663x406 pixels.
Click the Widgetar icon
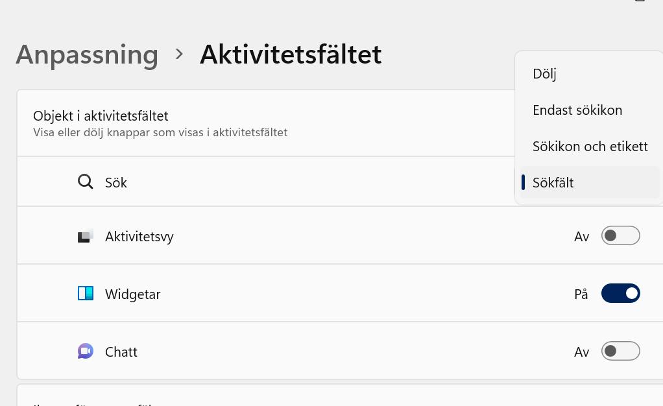[85, 294]
